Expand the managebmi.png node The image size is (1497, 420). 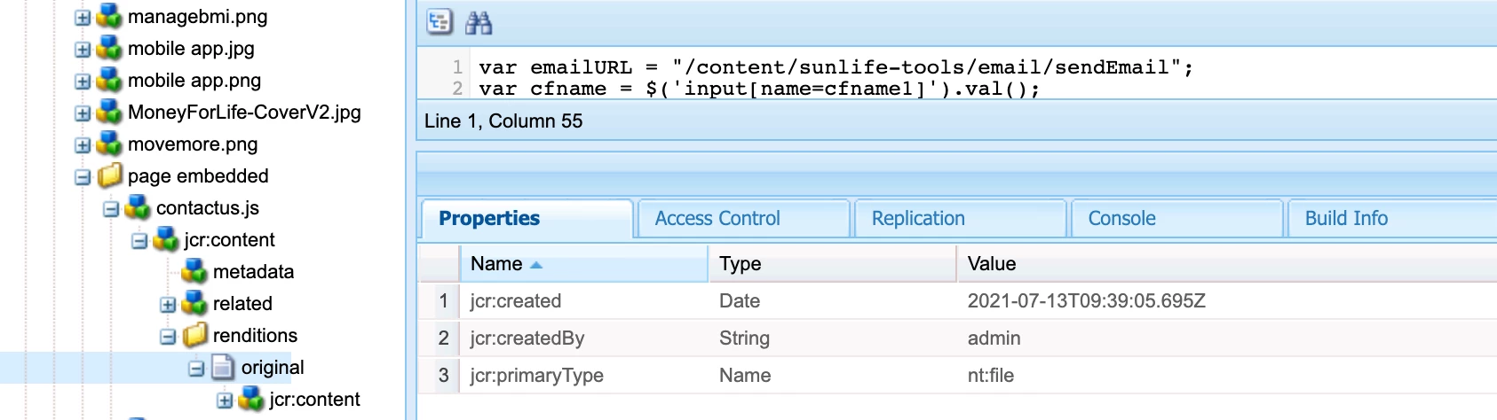pyautogui.click(x=83, y=18)
